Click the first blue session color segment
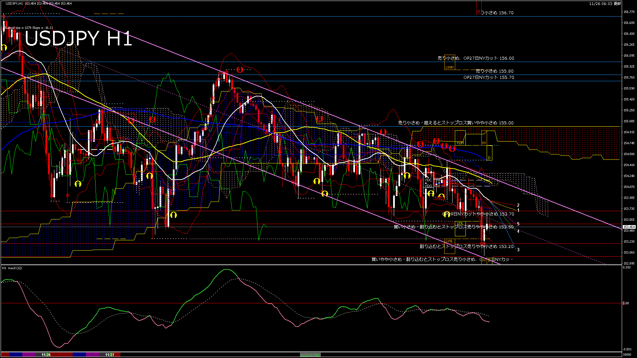The height and width of the screenshot is (358, 637). coord(16,355)
